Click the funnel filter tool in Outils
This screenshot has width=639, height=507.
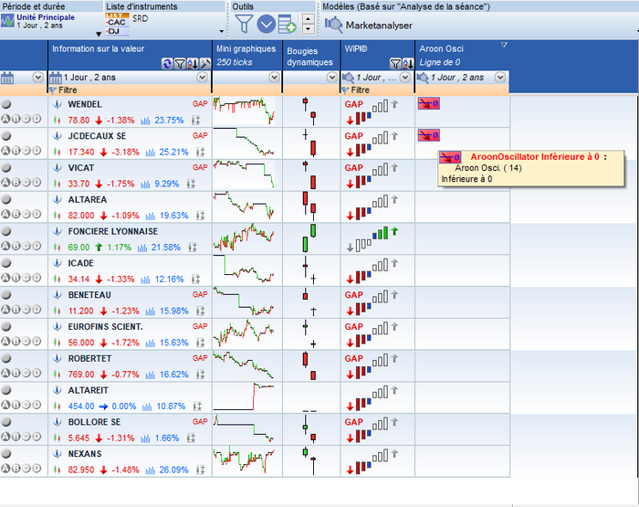point(244,24)
